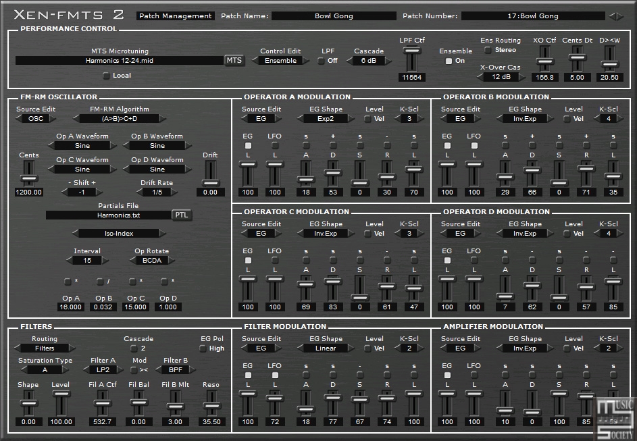The width and height of the screenshot is (637, 441).
Task: Click the left arrow of the Control Edit selector
Action: [255, 61]
